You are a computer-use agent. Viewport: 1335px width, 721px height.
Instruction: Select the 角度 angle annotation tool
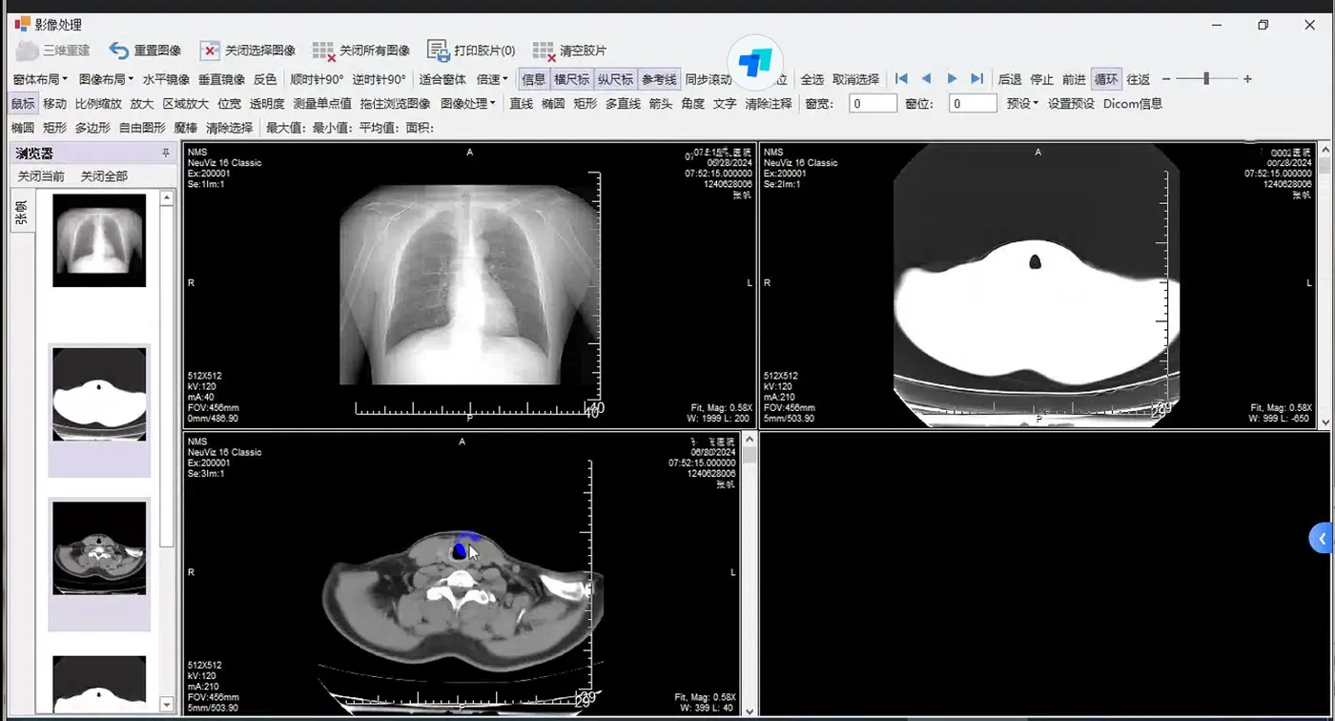click(x=693, y=103)
